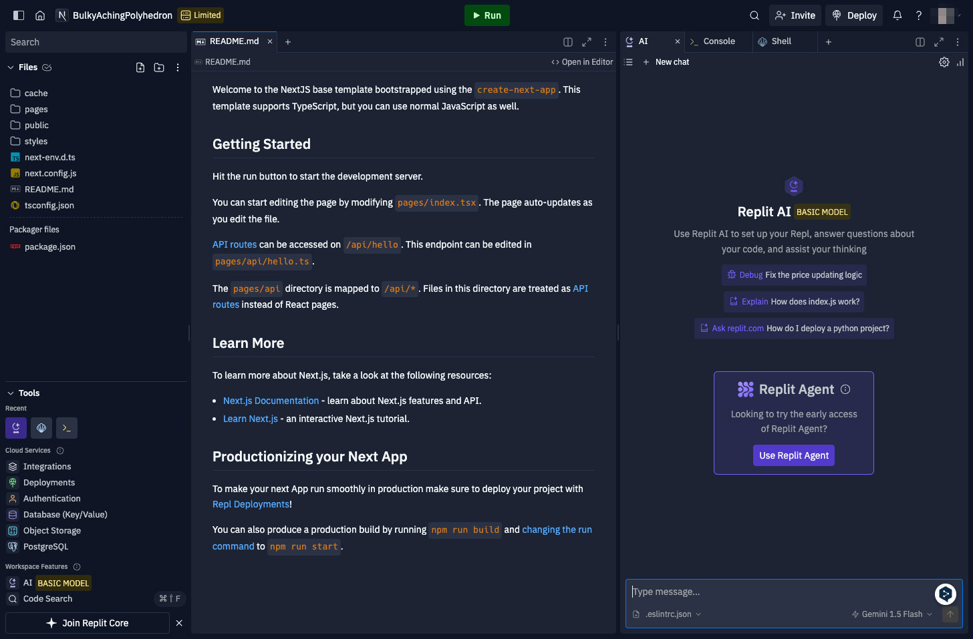The height and width of the screenshot is (639, 973).
Task: Click the Search field in sidebar
Action: point(96,42)
